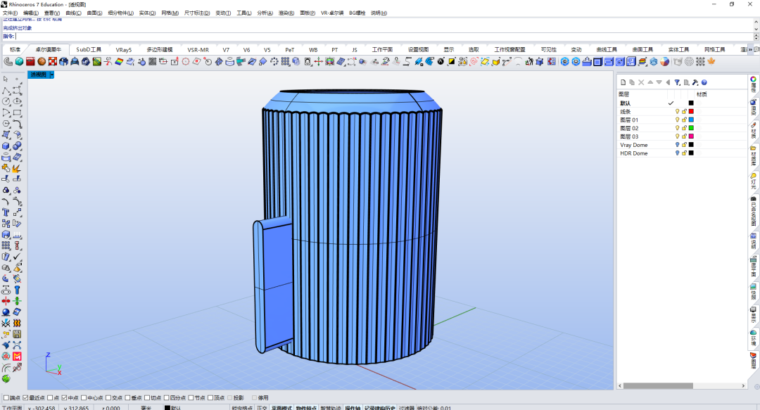
Task: Create a new layer in the layers panel
Action: 623,82
